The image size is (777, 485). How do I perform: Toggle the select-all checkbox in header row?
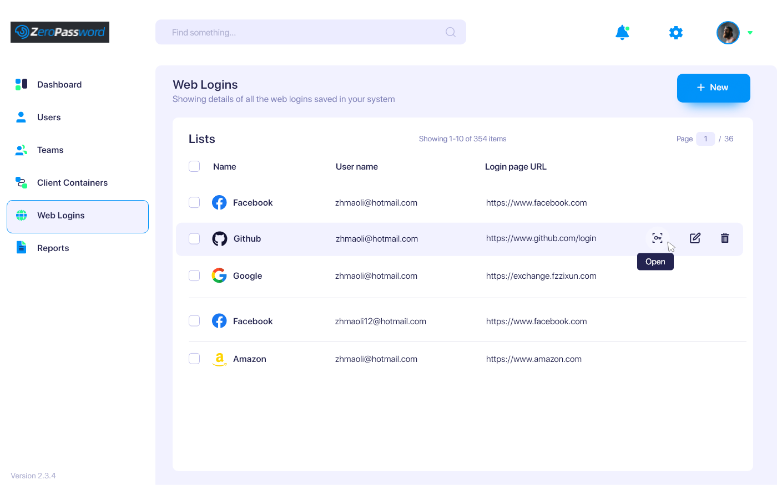(194, 166)
